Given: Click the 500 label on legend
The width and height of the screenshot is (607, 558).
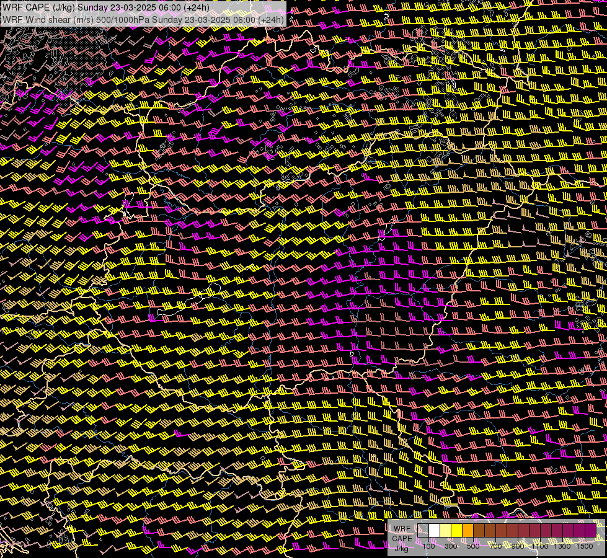Looking at the screenshot, I should point(473,546).
